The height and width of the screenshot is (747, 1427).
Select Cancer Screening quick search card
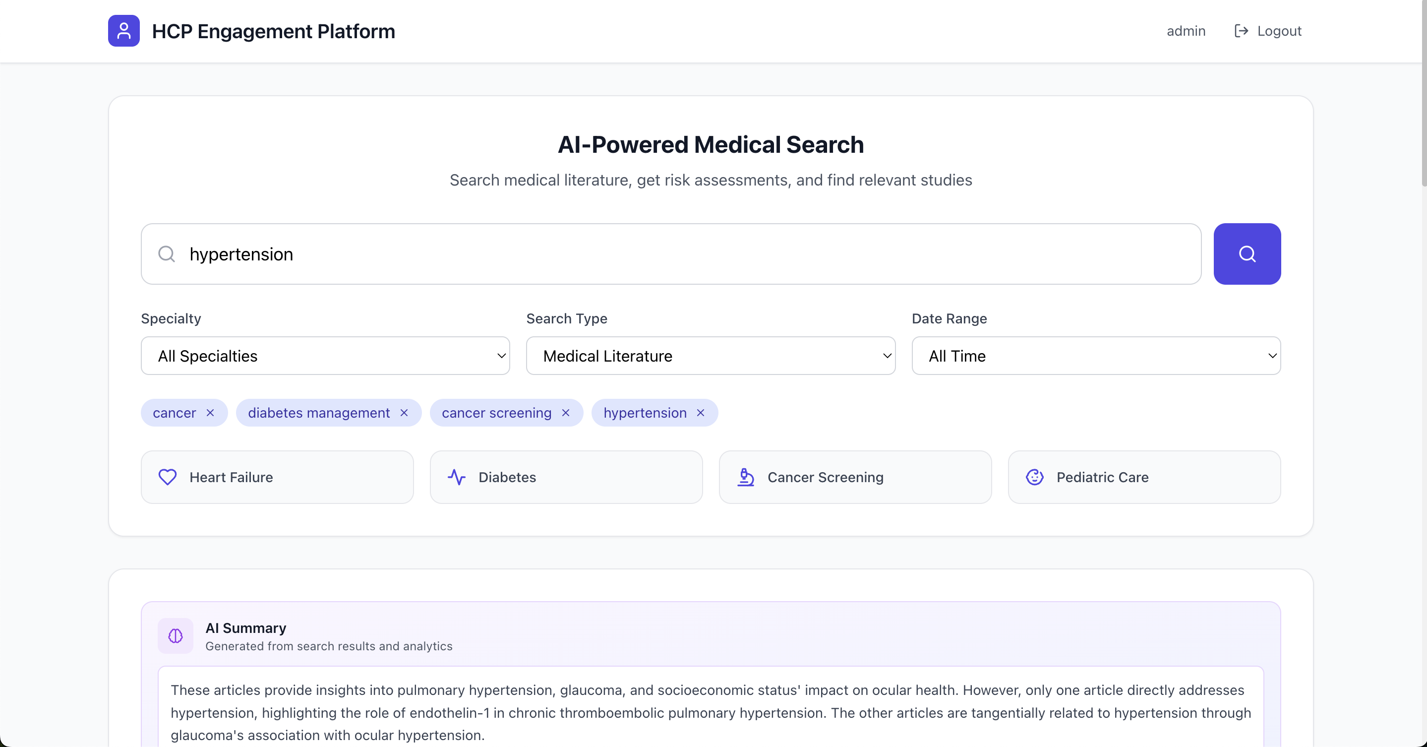(x=855, y=477)
